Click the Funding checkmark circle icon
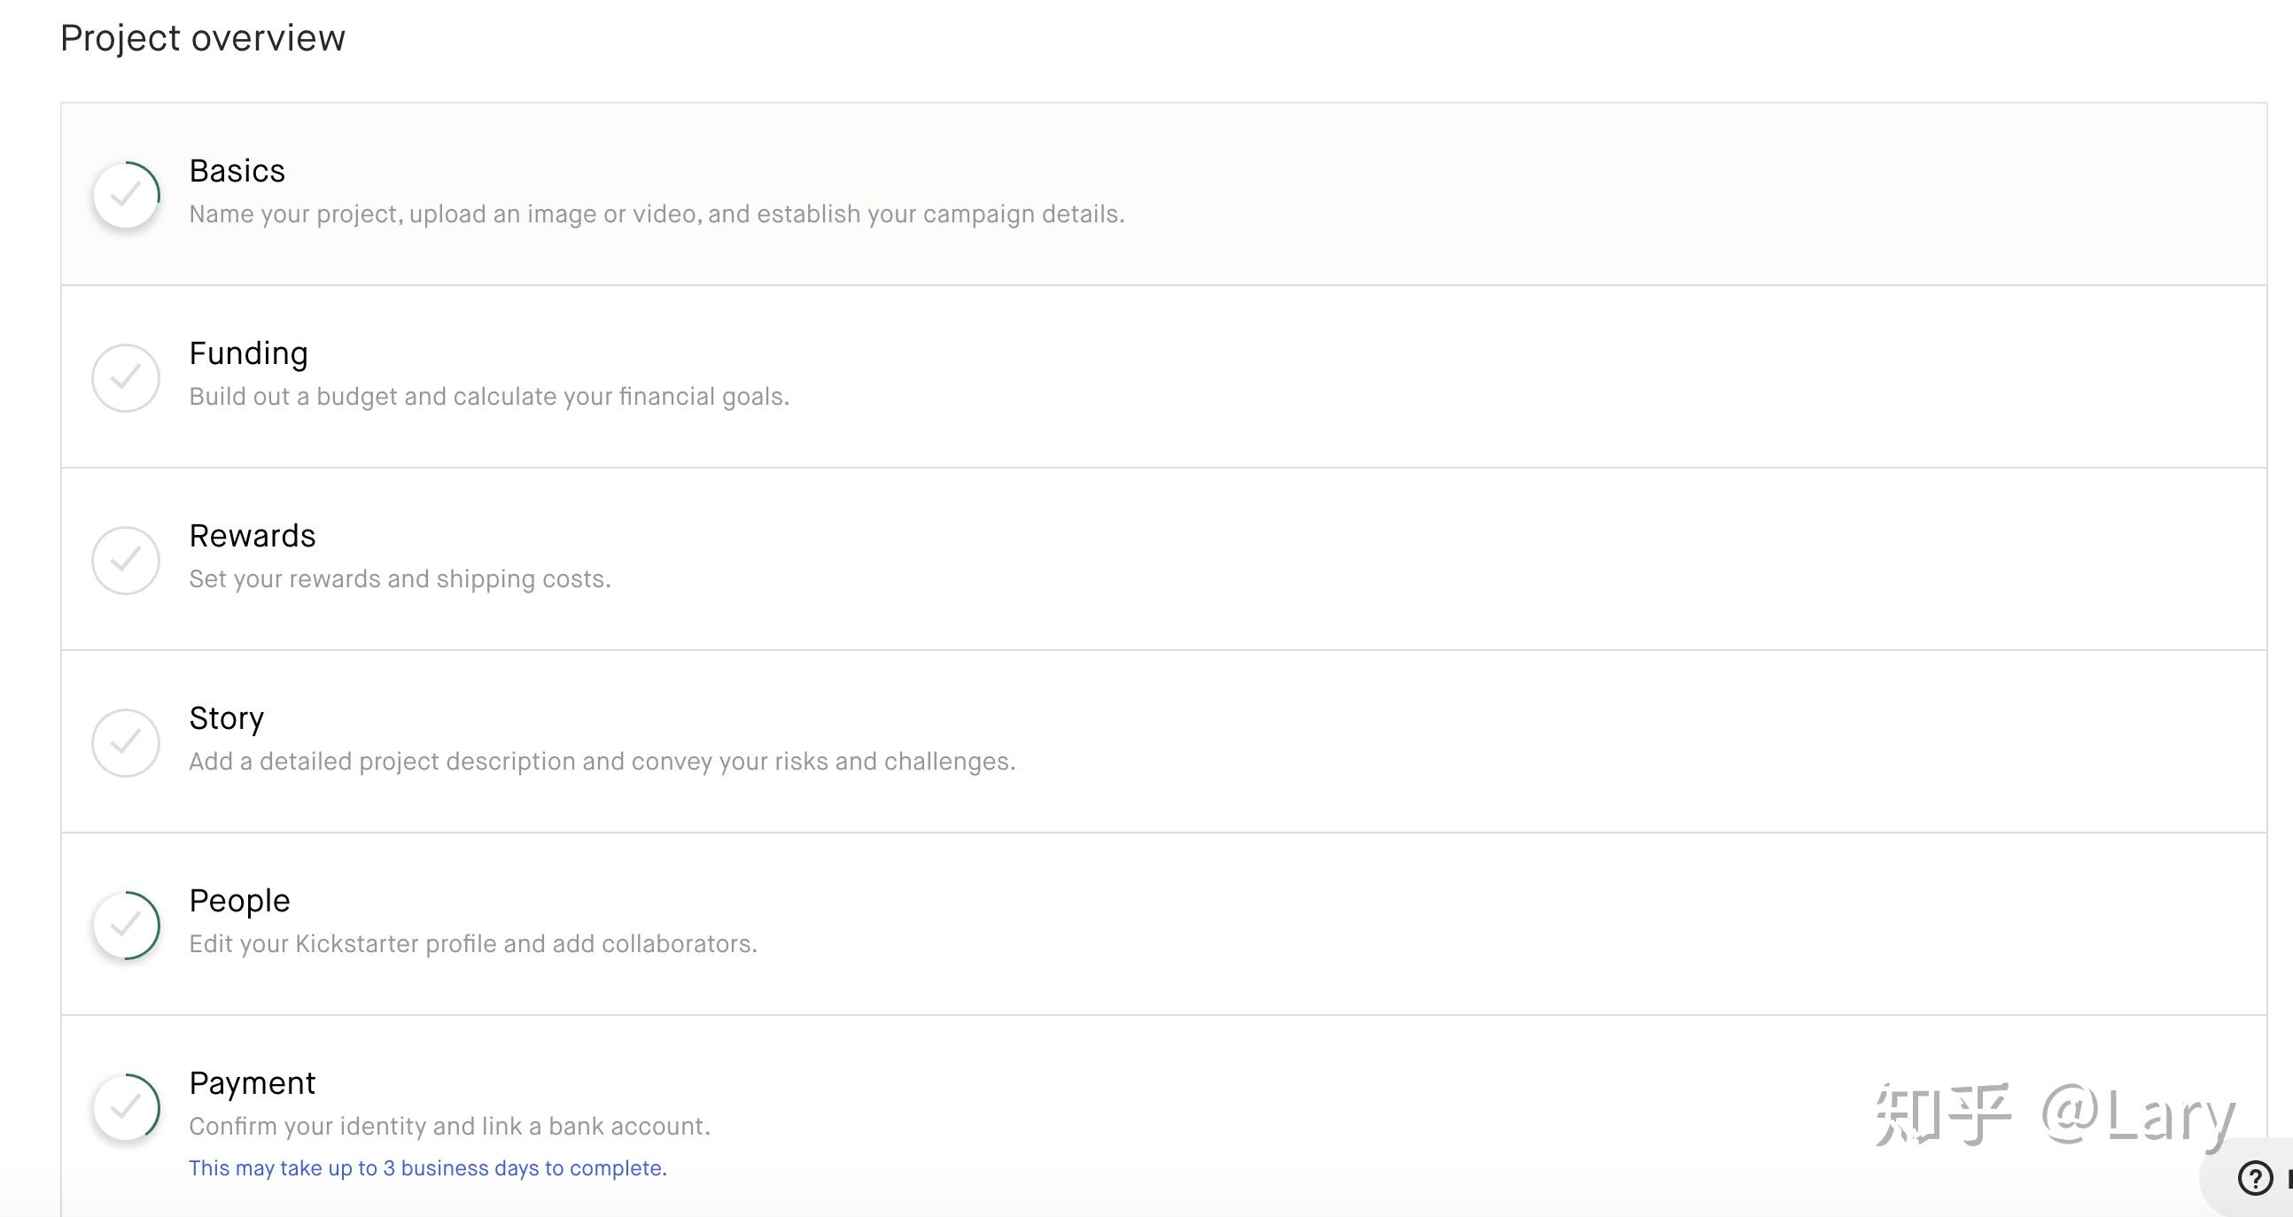 [127, 377]
